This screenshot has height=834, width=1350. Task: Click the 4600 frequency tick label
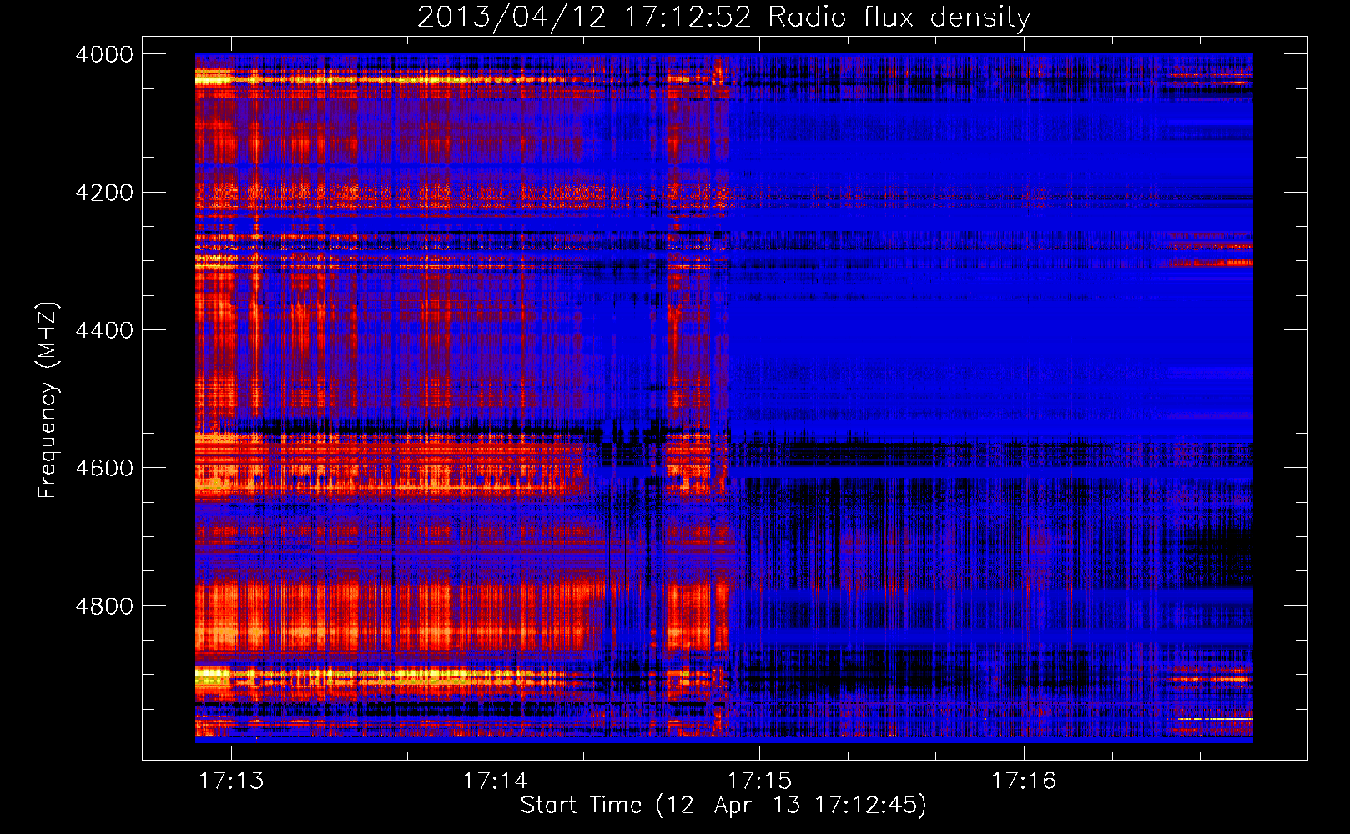[x=104, y=468]
